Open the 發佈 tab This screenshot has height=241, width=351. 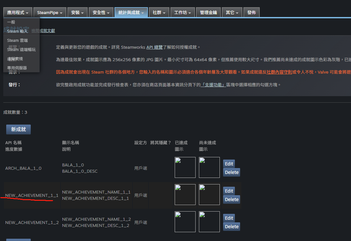[x=252, y=12]
